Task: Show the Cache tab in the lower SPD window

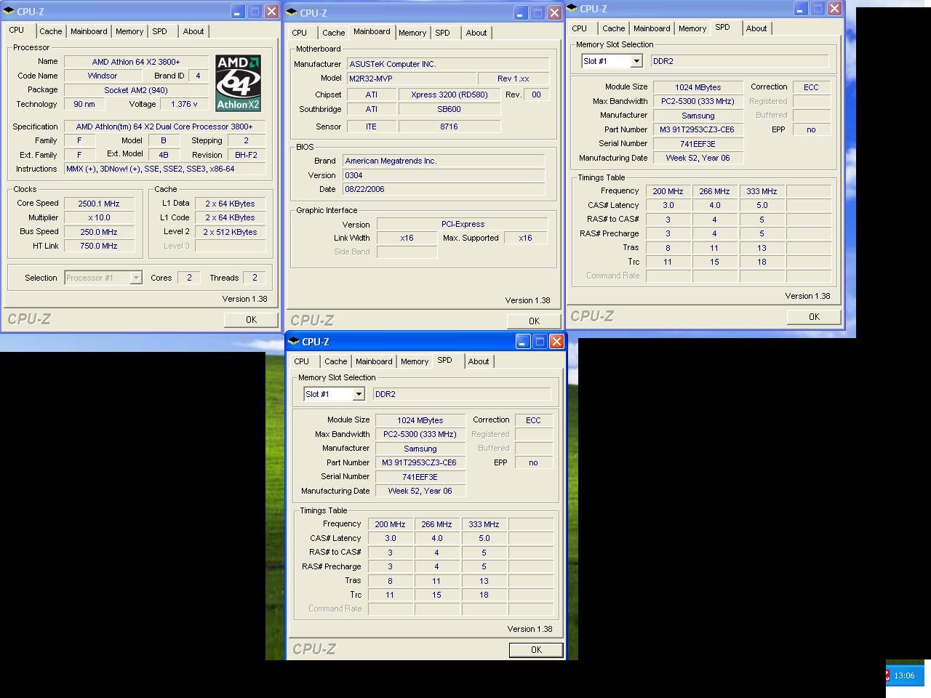Action: click(336, 361)
